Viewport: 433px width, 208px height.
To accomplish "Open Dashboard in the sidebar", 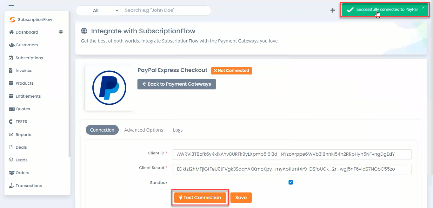I will [27, 32].
